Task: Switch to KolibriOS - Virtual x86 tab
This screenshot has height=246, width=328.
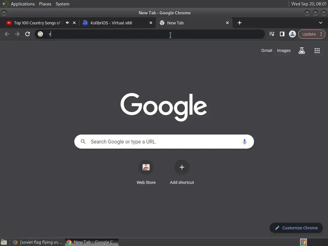Action: coord(111,23)
